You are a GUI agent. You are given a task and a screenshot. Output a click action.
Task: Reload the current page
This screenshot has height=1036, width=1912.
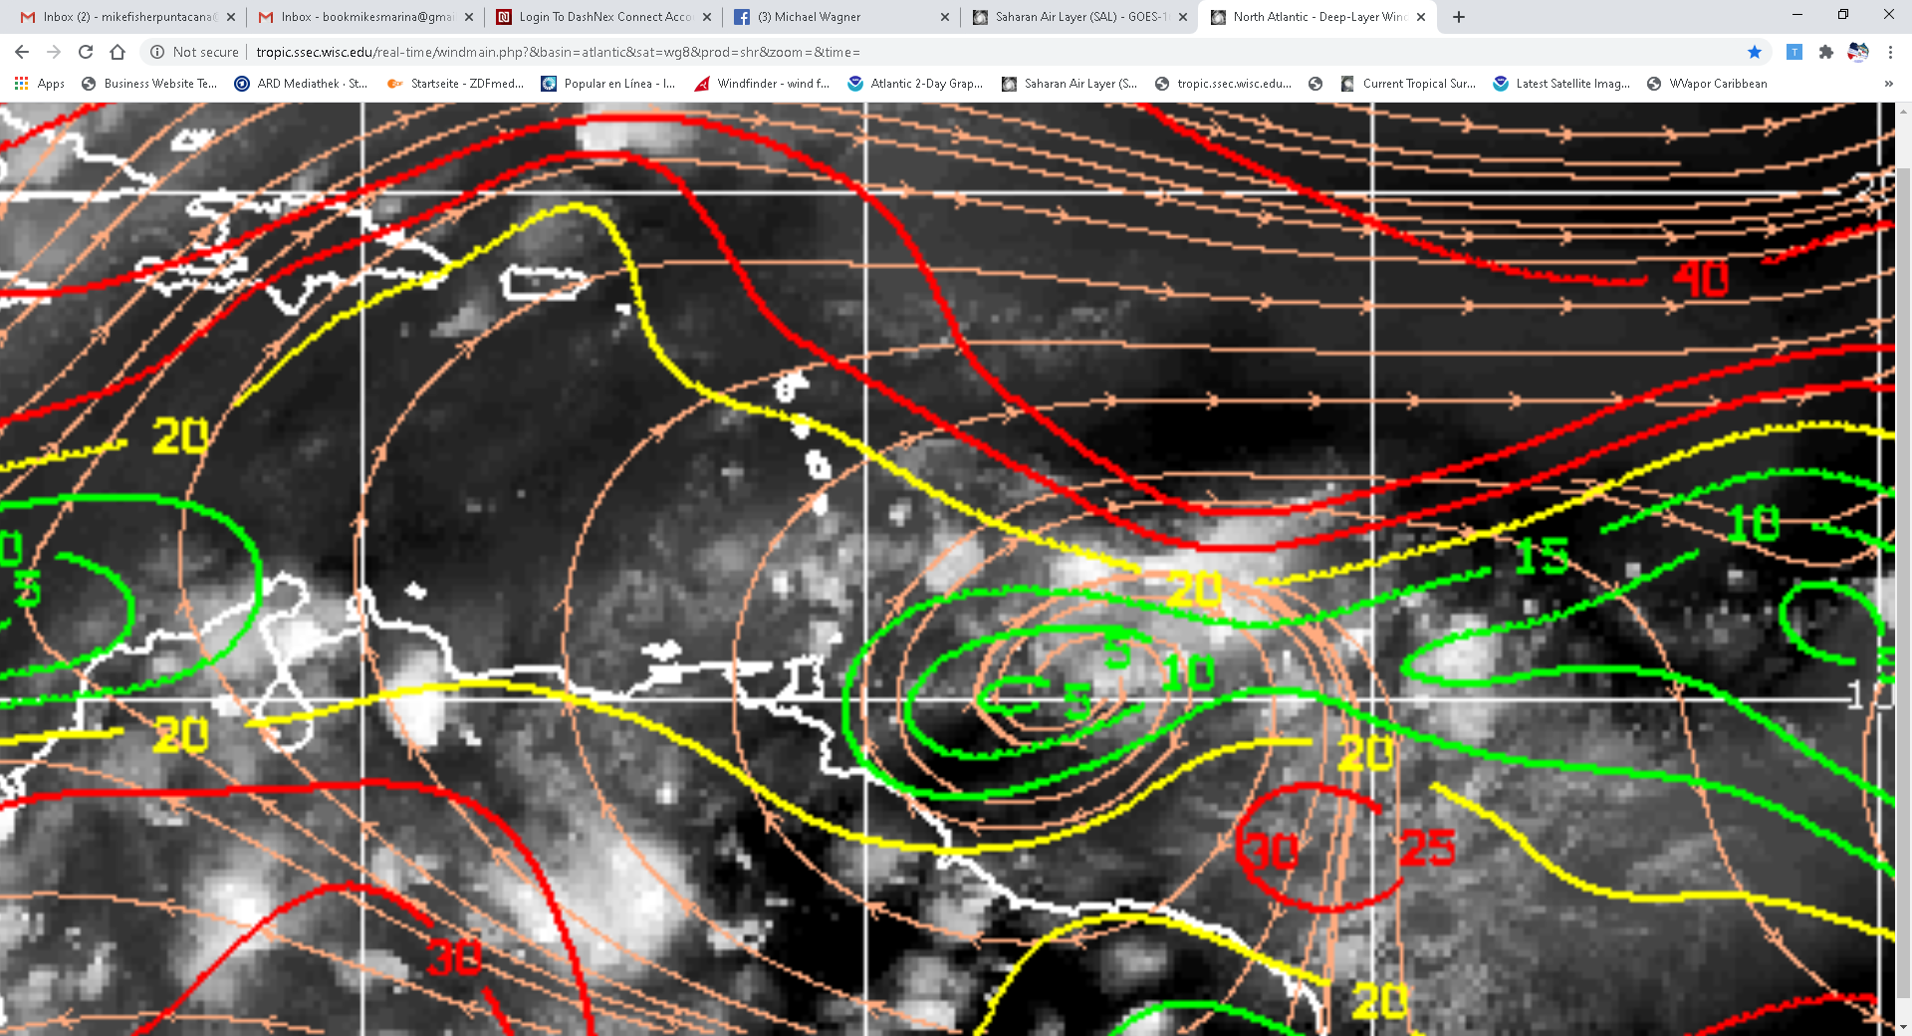click(86, 52)
